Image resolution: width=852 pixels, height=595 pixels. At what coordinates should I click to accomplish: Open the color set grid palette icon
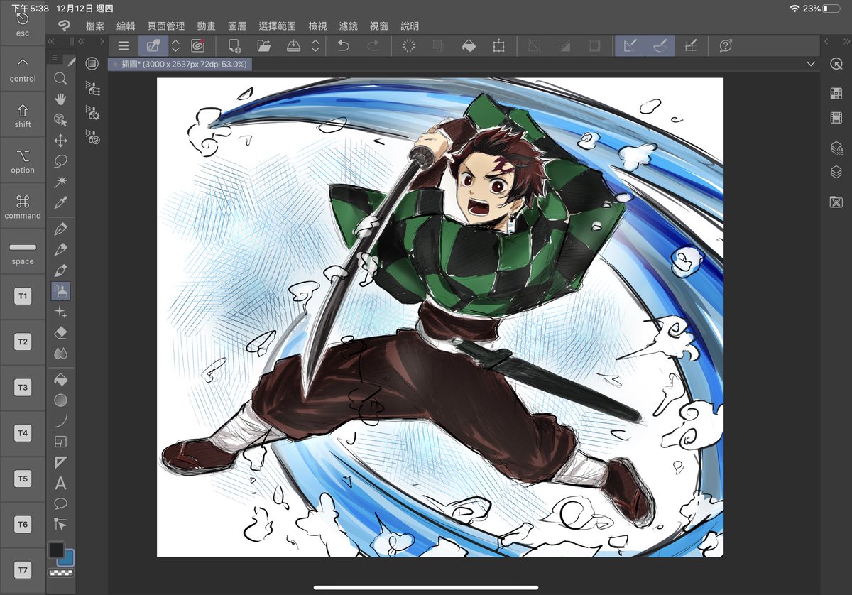tap(836, 94)
